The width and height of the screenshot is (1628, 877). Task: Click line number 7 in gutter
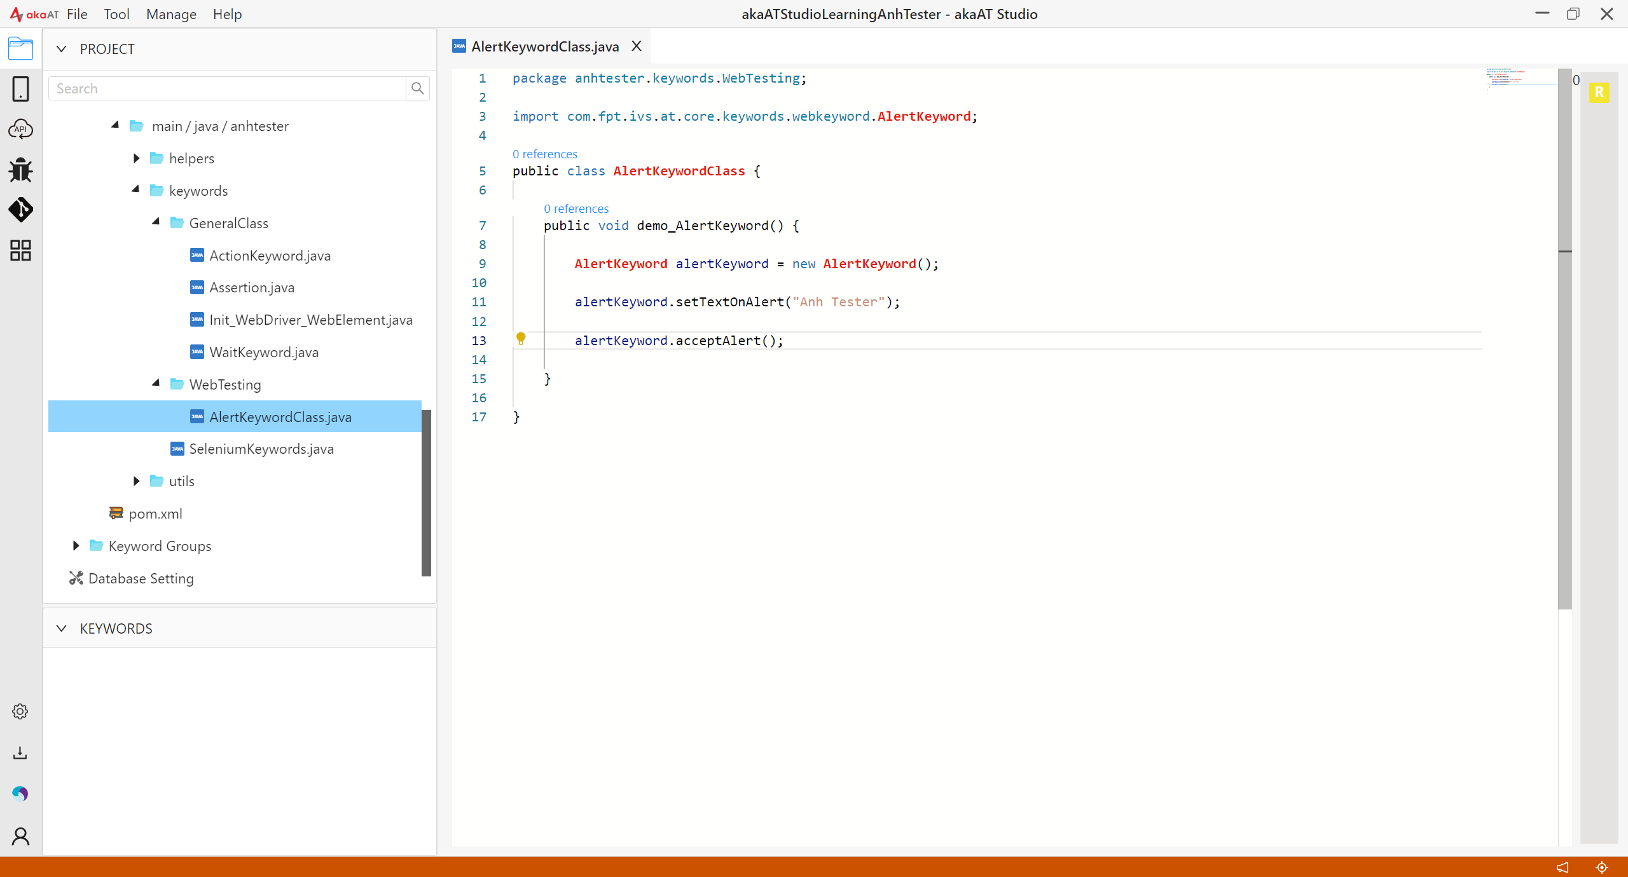(x=482, y=226)
